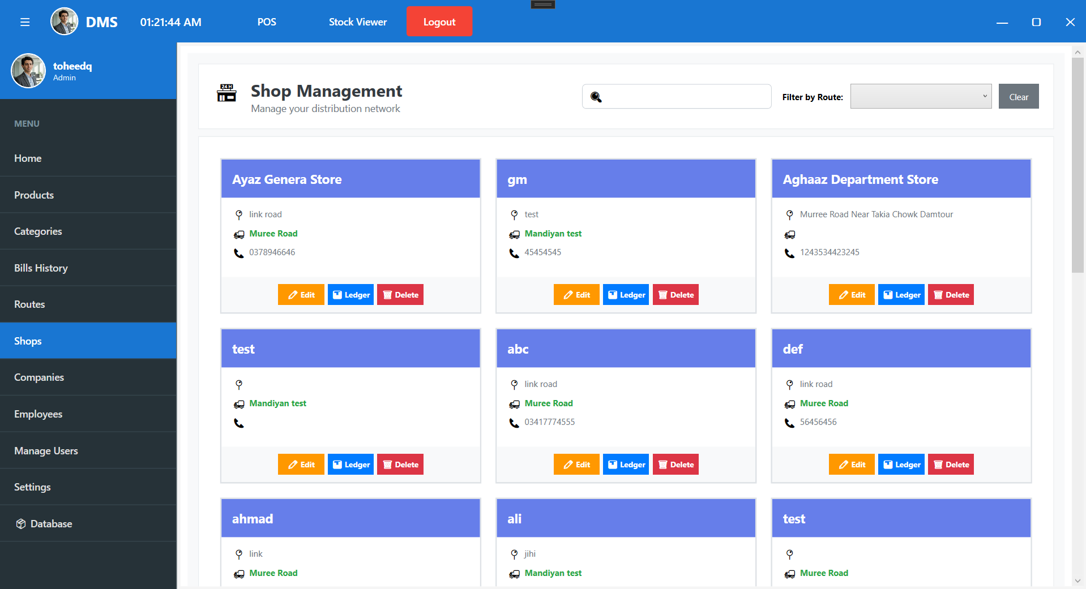The height and width of the screenshot is (589, 1086).
Task: Click phone icon in gm card
Action: coord(514,253)
